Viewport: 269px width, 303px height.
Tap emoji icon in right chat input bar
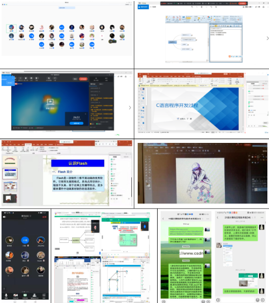[258, 300]
